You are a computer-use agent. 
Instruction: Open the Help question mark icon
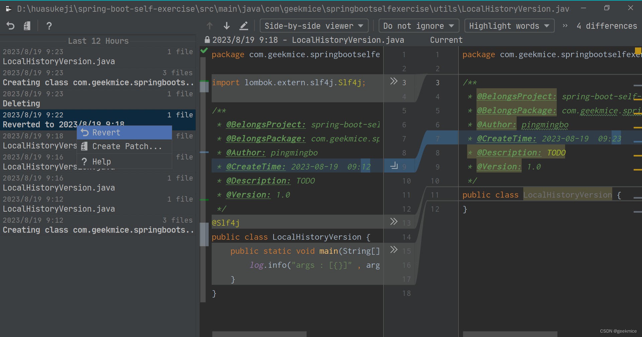[49, 26]
